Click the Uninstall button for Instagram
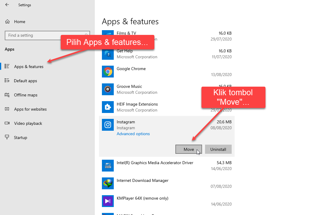This screenshot has width=309, height=215. pyautogui.click(x=218, y=149)
